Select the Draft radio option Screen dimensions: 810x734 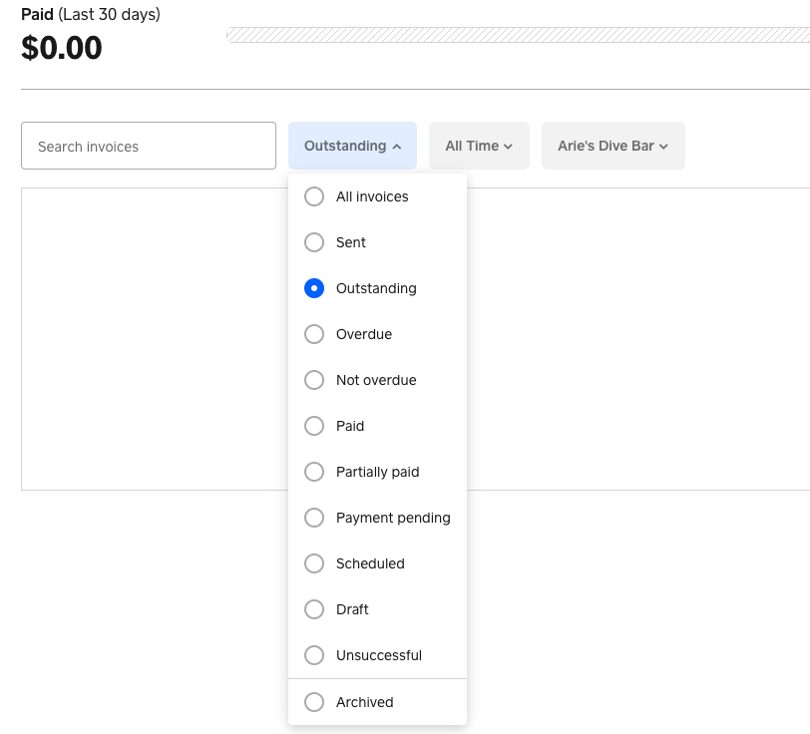(314, 609)
